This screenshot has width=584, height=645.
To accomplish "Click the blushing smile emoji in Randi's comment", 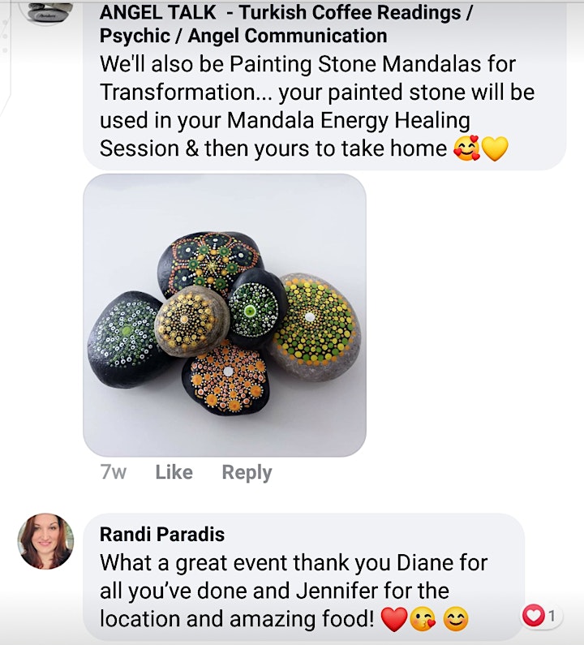I will click(455, 619).
